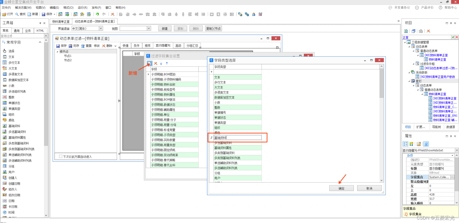Switch to the HTML toolbox tab
Screen dimensions: 459x223
tap(40, 31)
